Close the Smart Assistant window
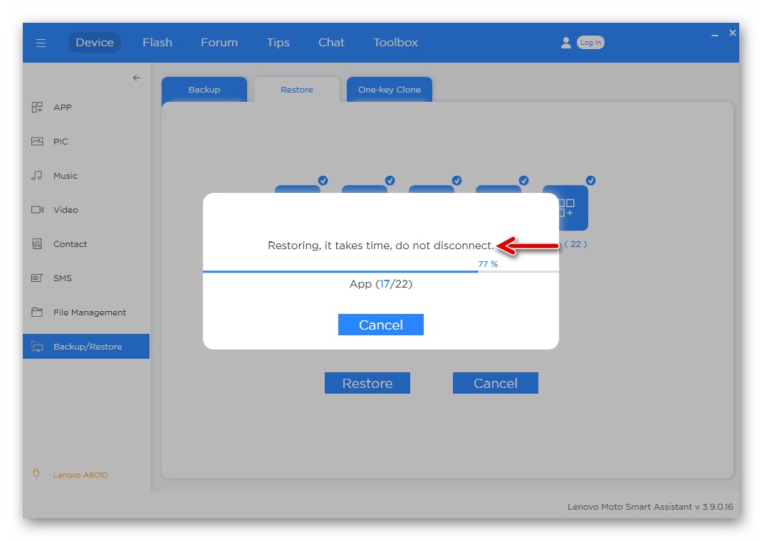Screen dimensions: 762x541 [x=733, y=33]
